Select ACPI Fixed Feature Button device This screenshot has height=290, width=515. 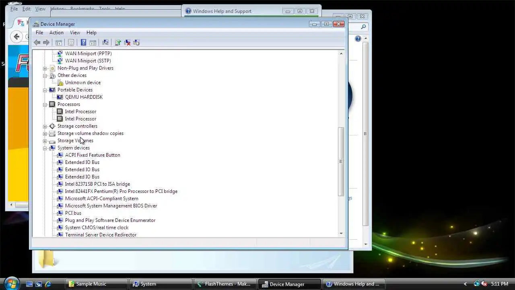tap(93, 155)
